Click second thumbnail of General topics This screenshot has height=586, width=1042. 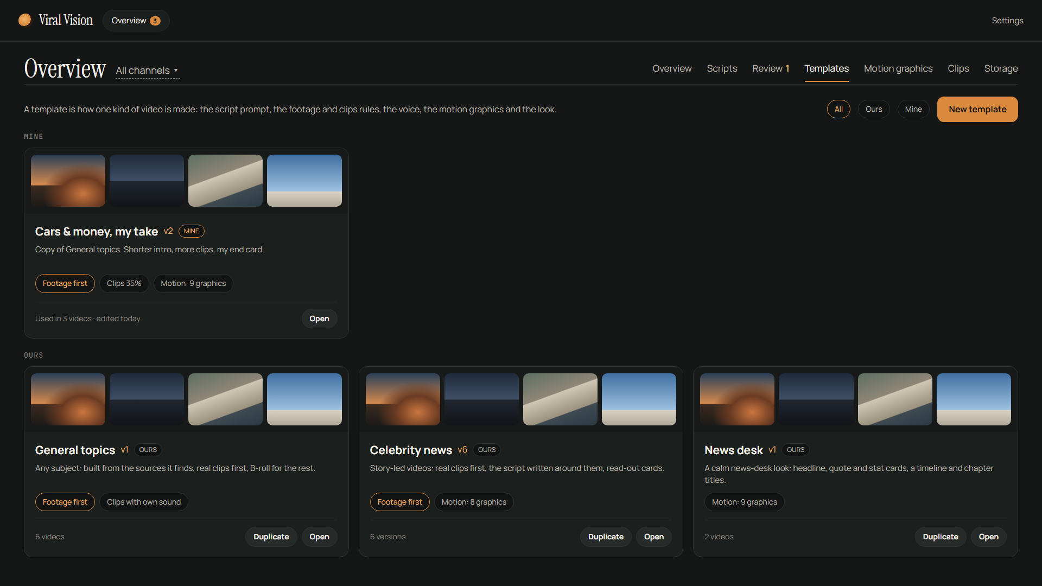tap(147, 399)
